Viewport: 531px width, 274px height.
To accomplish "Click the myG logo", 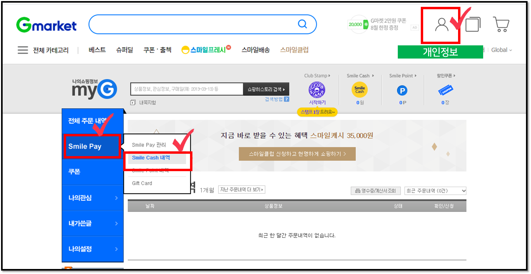I will 94,89.
